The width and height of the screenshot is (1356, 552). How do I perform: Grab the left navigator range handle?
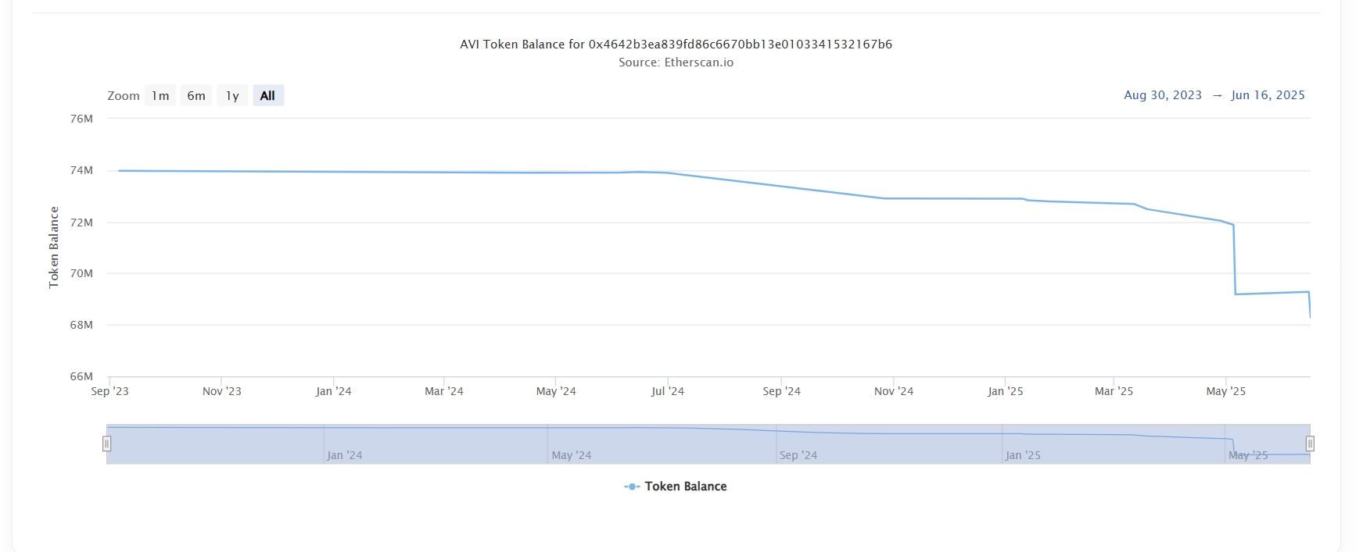[106, 443]
